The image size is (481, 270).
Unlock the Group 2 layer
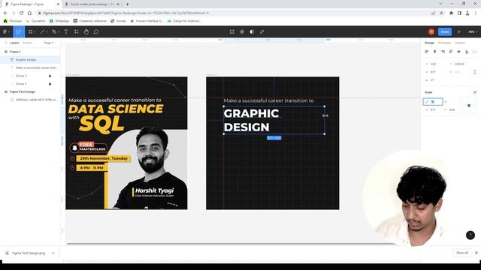click(x=50, y=76)
